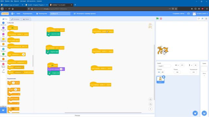The width and height of the screenshot is (209, 117).
Task: Open message dropdown on 'when I receive' palette block
Action: (21, 62)
